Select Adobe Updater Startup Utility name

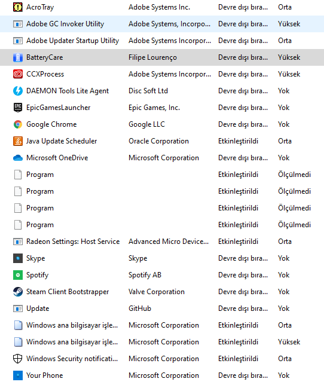click(72, 41)
